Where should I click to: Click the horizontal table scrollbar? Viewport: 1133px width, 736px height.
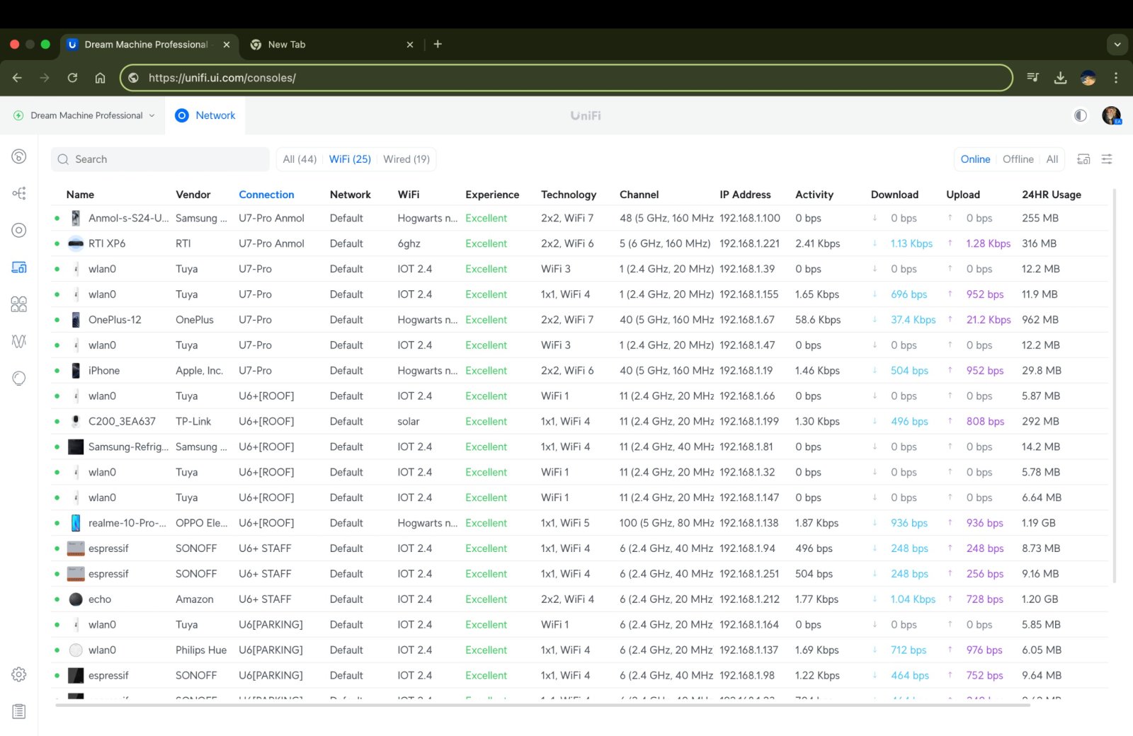[x=543, y=705]
